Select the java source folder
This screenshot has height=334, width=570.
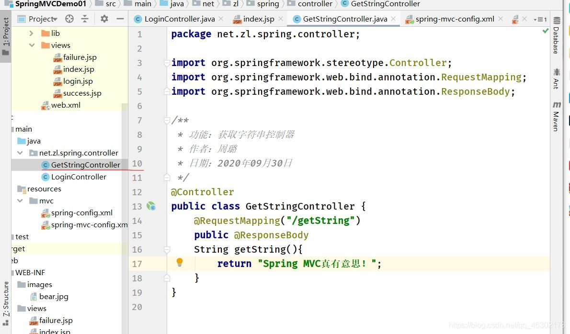[x=29, y=141]
